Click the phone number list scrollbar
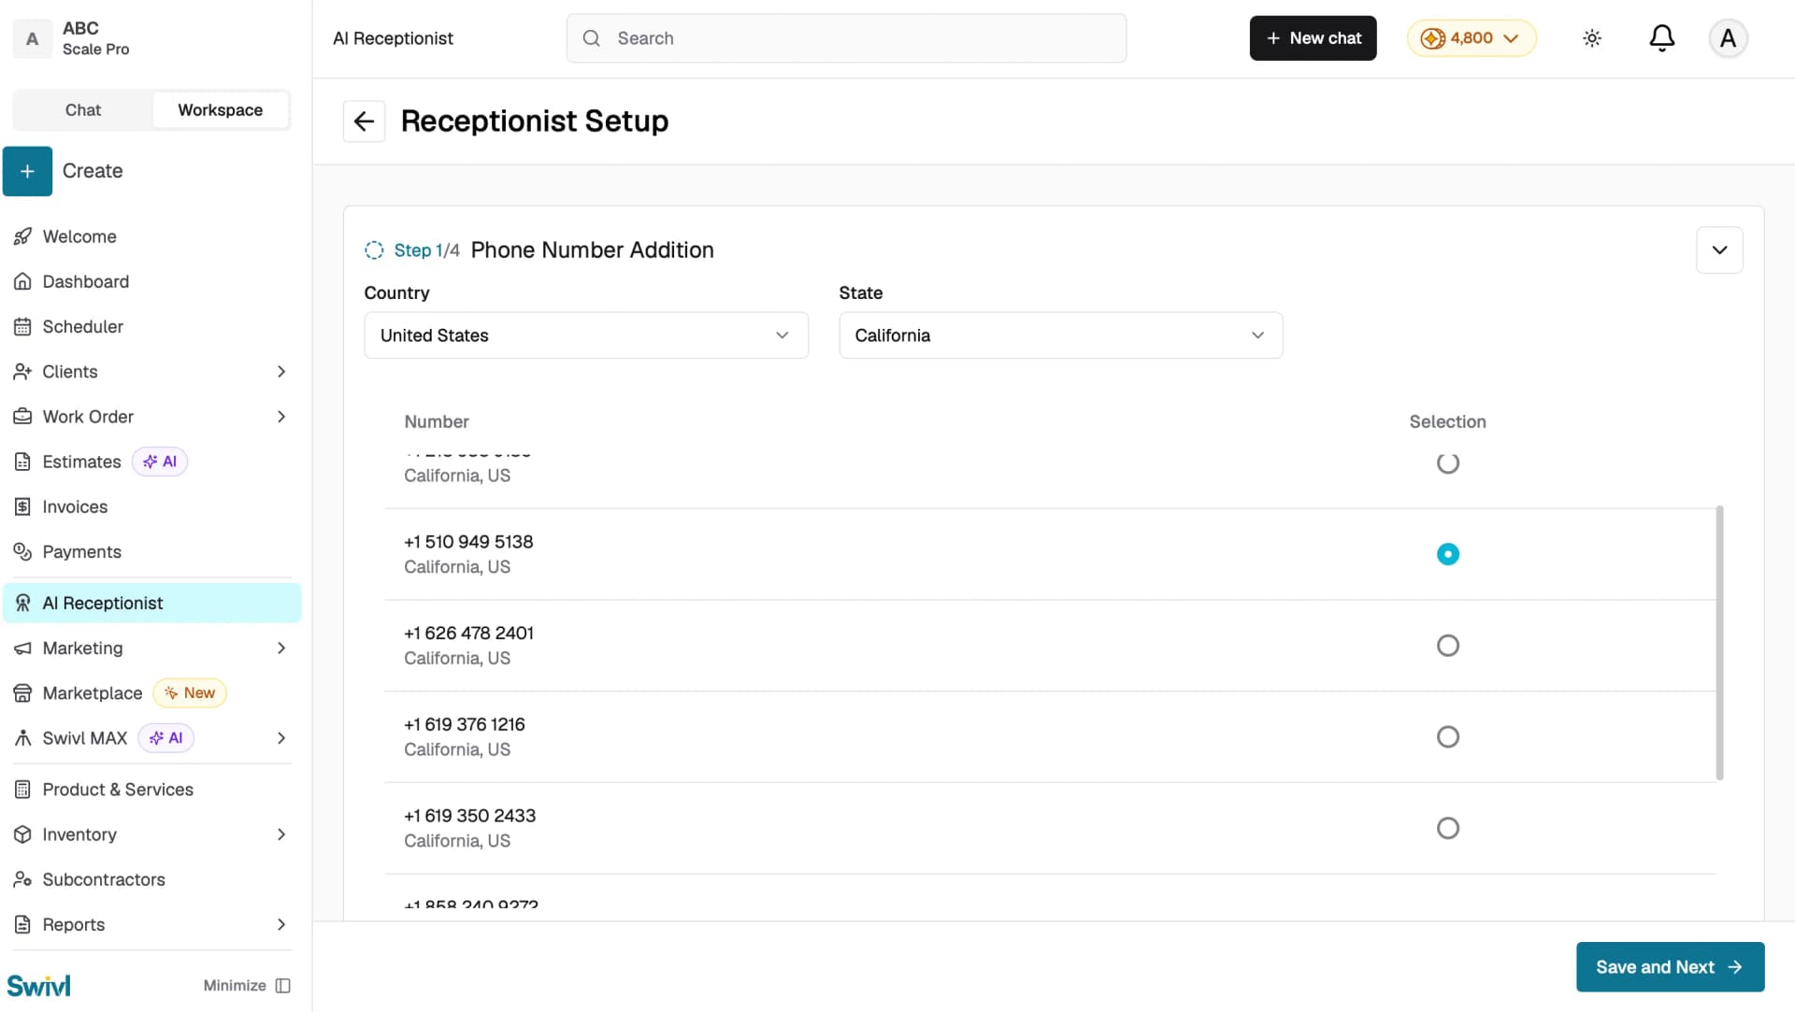 (1719, 643)
